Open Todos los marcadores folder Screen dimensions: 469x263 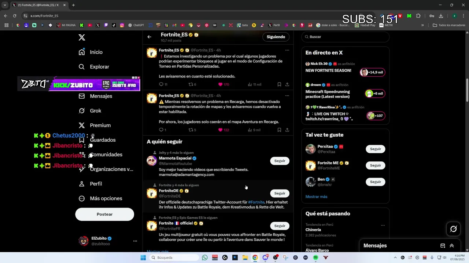point(449,25)
